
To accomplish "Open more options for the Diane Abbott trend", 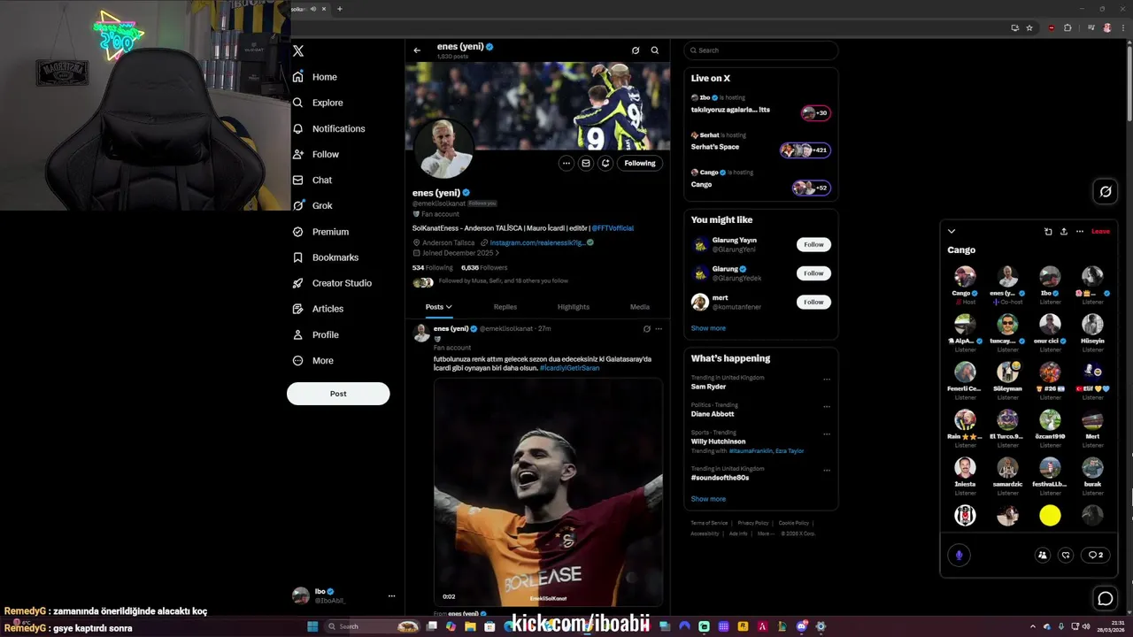I will pyautogui.click(x=827, y=407).
